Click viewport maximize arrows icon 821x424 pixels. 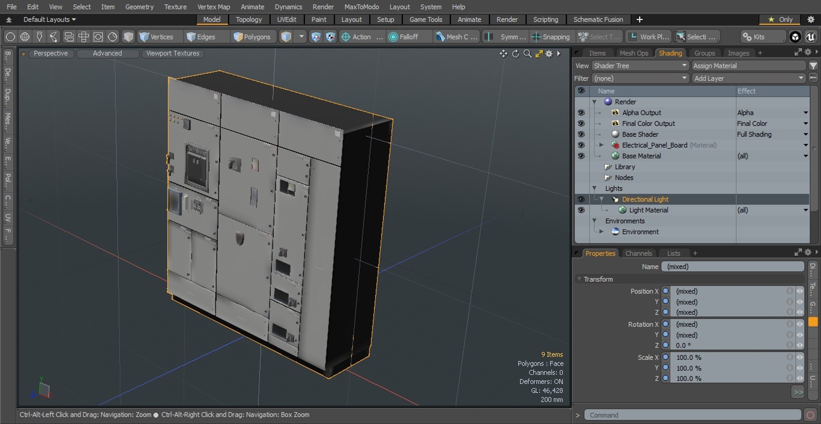click(539, 53)
